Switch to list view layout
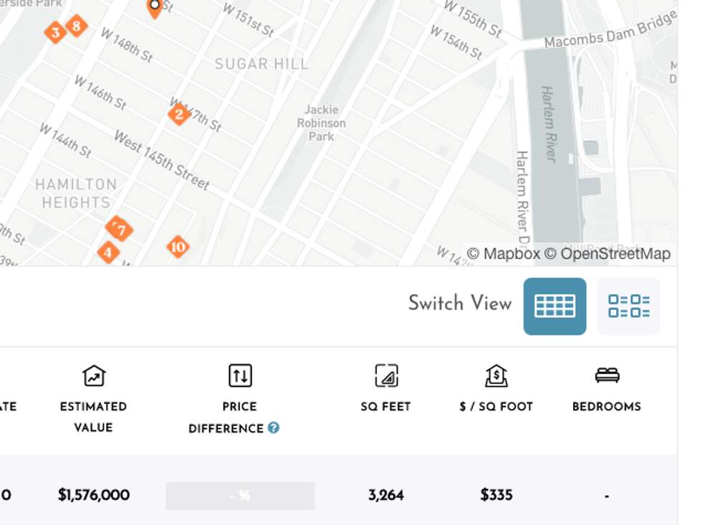Viewport: 702px width, 525px height. tap(628, 306)
